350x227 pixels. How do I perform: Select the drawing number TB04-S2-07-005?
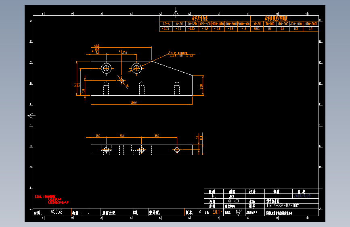283,206
